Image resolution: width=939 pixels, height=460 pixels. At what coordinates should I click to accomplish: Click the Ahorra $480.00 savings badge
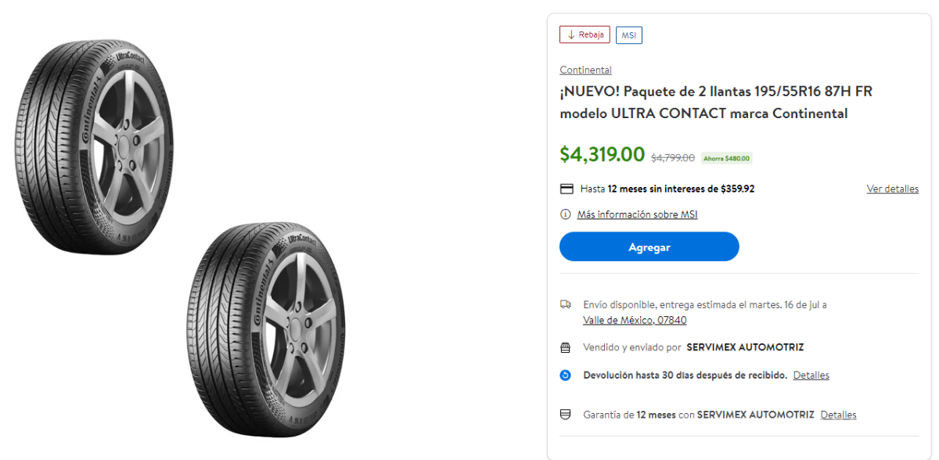pyautogui.click(x=726, y=157)
